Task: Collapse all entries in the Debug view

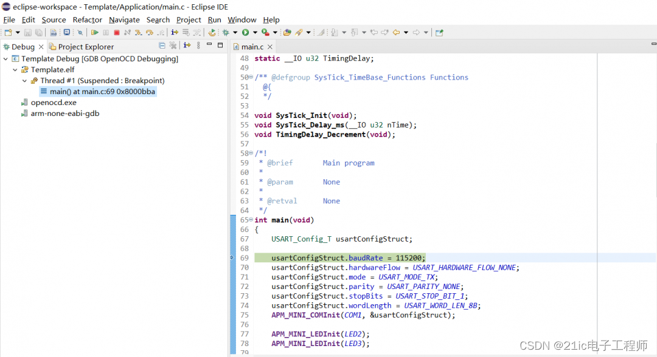Action: pyautogui.click(x=162, y=46)
